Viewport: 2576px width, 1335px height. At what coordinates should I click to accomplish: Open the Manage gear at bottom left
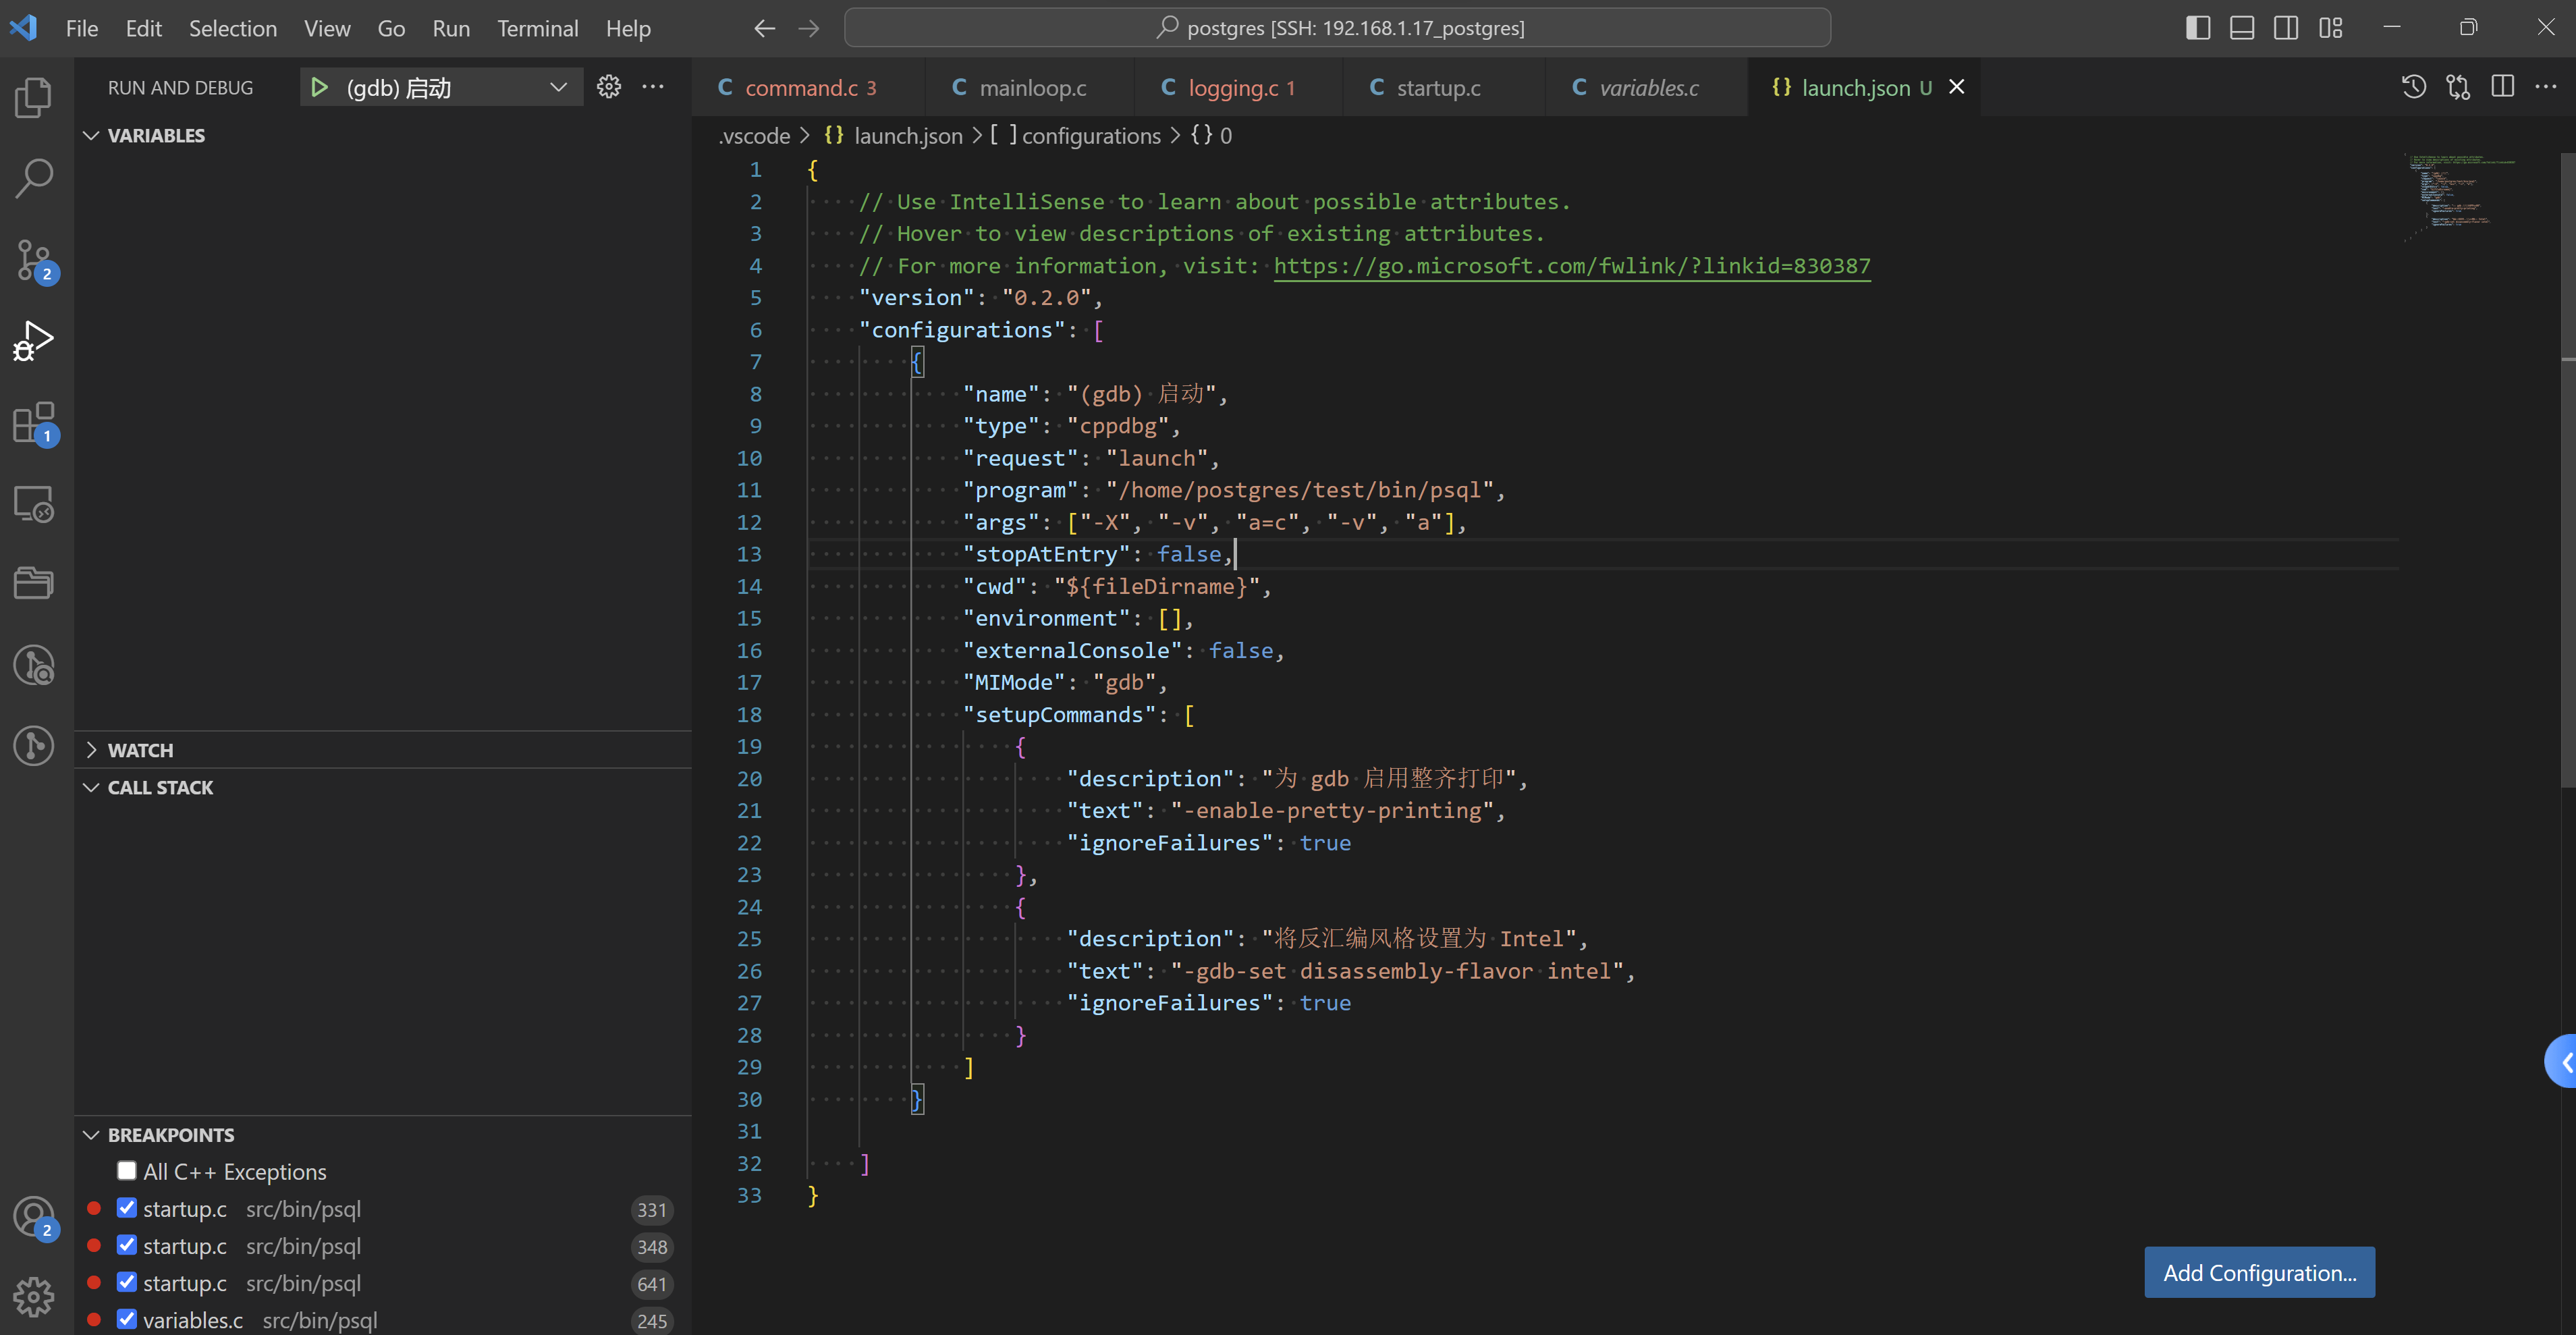click(x=34, y=1296)
